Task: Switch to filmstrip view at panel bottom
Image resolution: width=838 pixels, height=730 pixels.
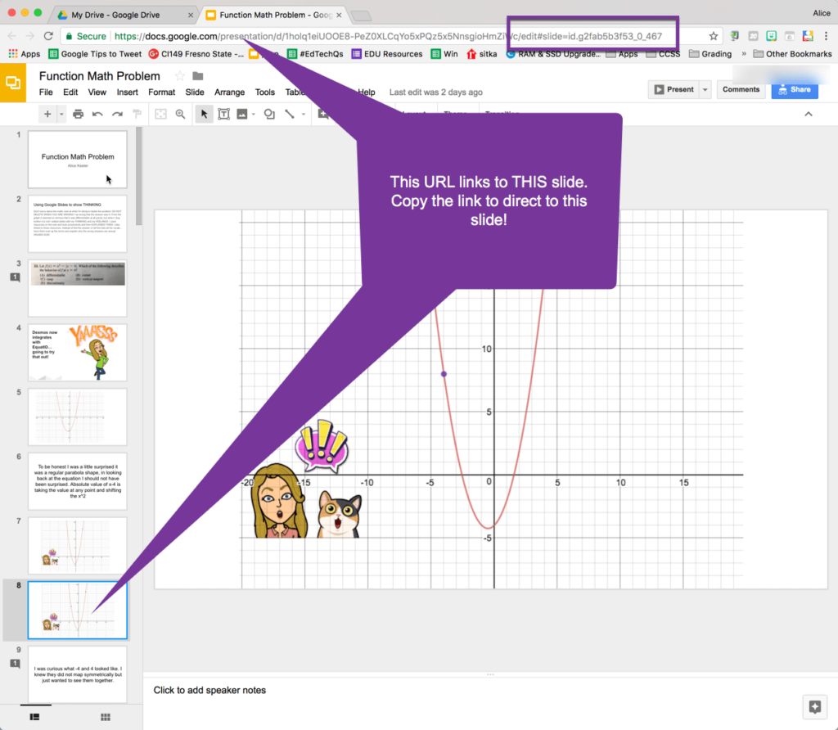Action: point(34,717)
